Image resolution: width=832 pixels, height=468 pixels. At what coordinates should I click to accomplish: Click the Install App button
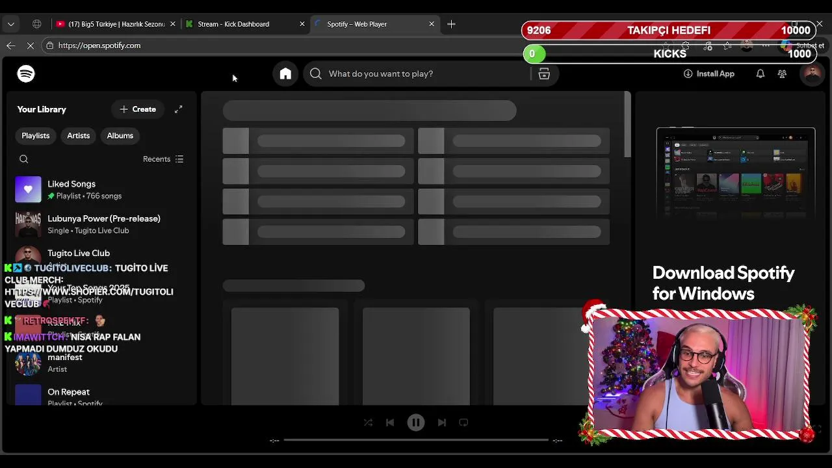[x=708, y=73]
